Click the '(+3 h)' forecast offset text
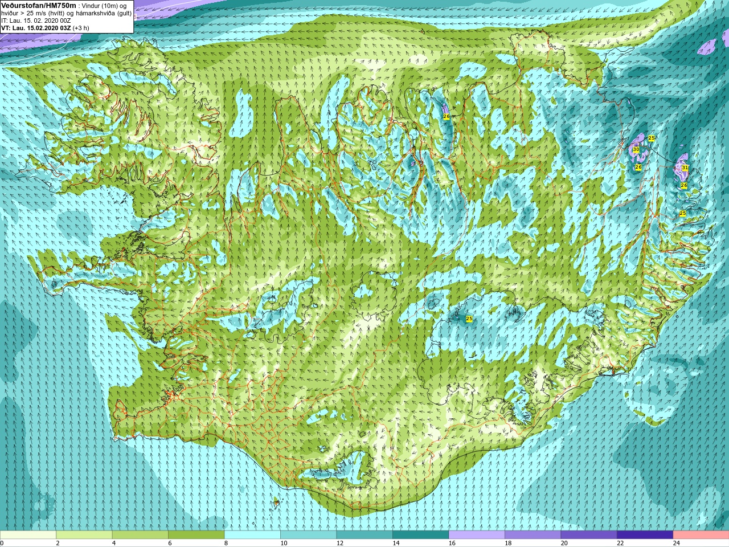Screen dimensions: 729x547 point(81,28)
